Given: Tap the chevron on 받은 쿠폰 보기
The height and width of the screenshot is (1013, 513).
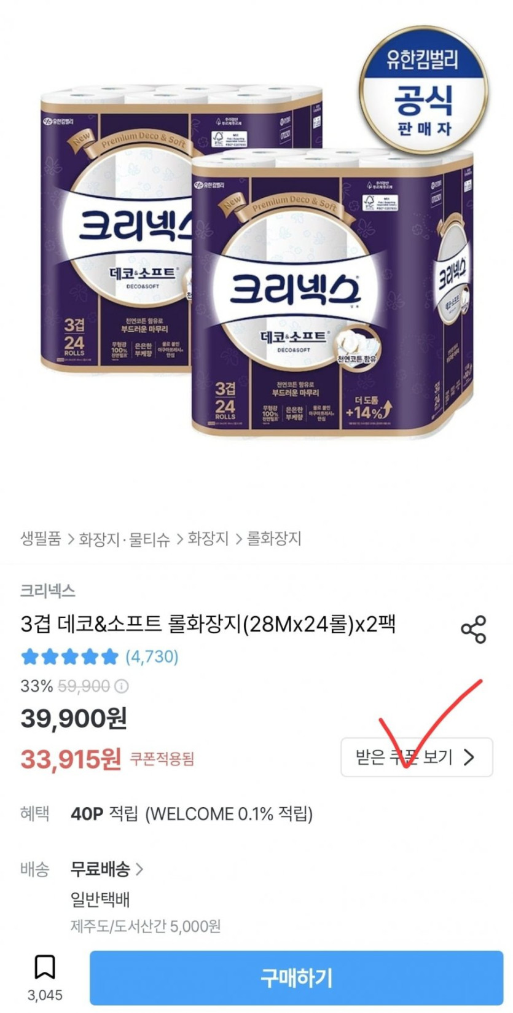Looking at the screenshot, I should click(469, 757).
